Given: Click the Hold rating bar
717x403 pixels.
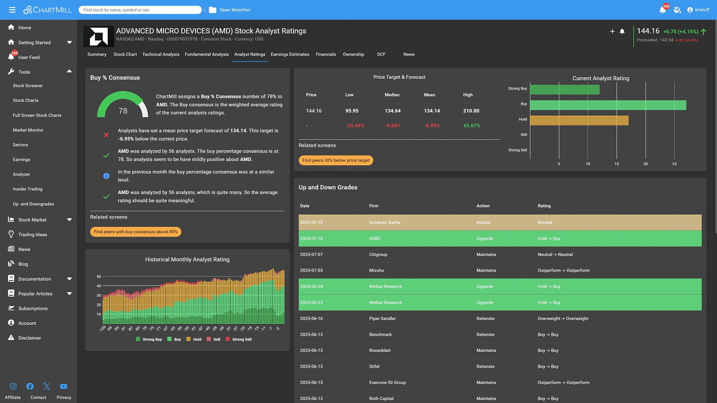Looking at the screenshot, I should click(579, 120).
